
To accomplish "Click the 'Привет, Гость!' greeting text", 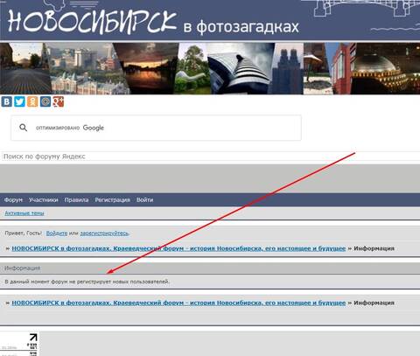I will [x=23, y=234].
